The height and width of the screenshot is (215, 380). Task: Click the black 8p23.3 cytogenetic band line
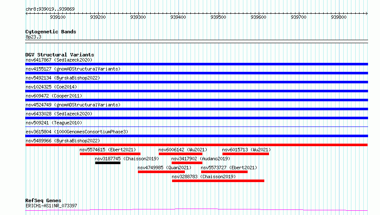[x=196, y=41]
